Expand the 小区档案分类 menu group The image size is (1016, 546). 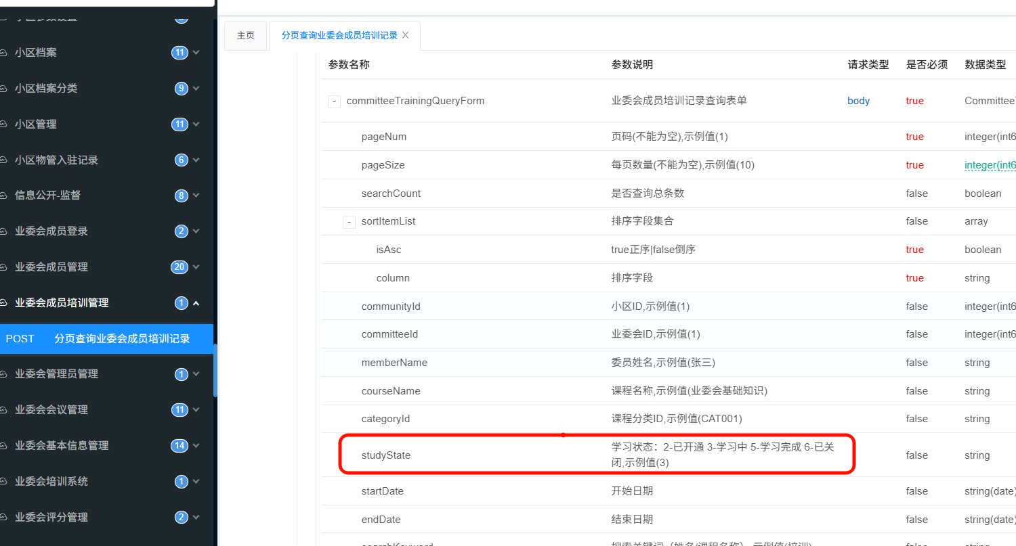196,89
